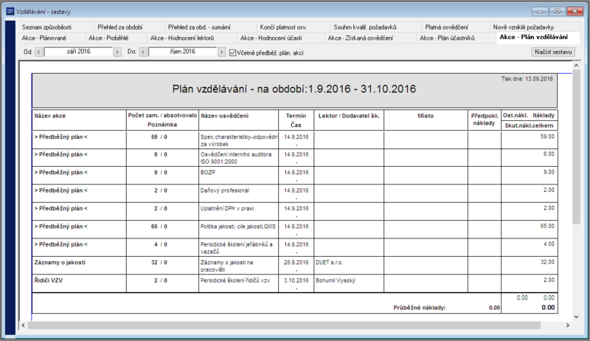
Task: Click the 'říjen 2016' date field
Action: (x=182, y=52)
